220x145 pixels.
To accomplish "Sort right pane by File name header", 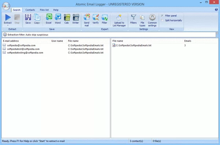I will coord(147,41).
